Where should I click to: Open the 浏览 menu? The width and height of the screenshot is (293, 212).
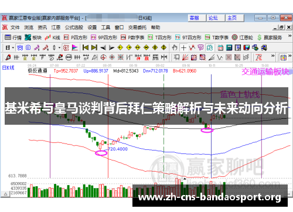(x=29, y=28)
